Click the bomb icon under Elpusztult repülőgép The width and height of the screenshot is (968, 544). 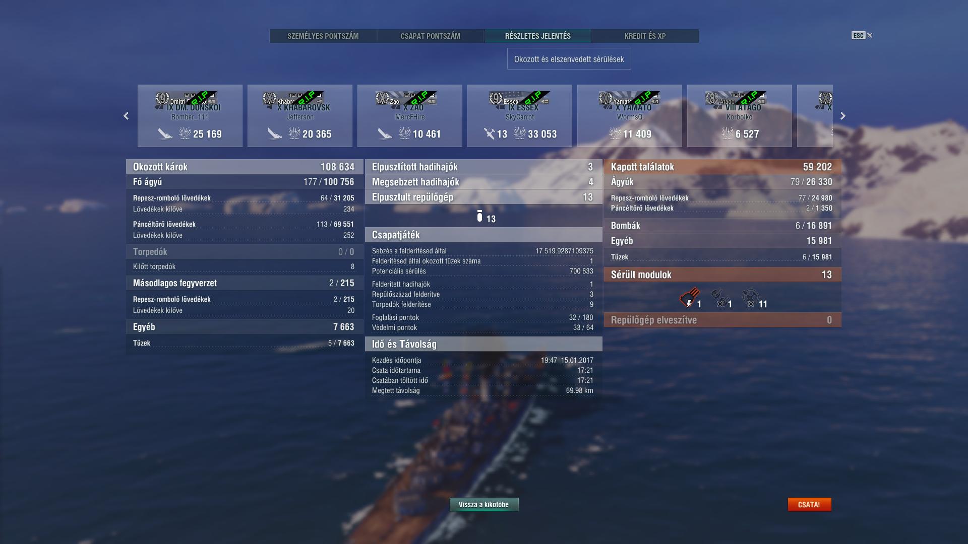pos(479,216)
